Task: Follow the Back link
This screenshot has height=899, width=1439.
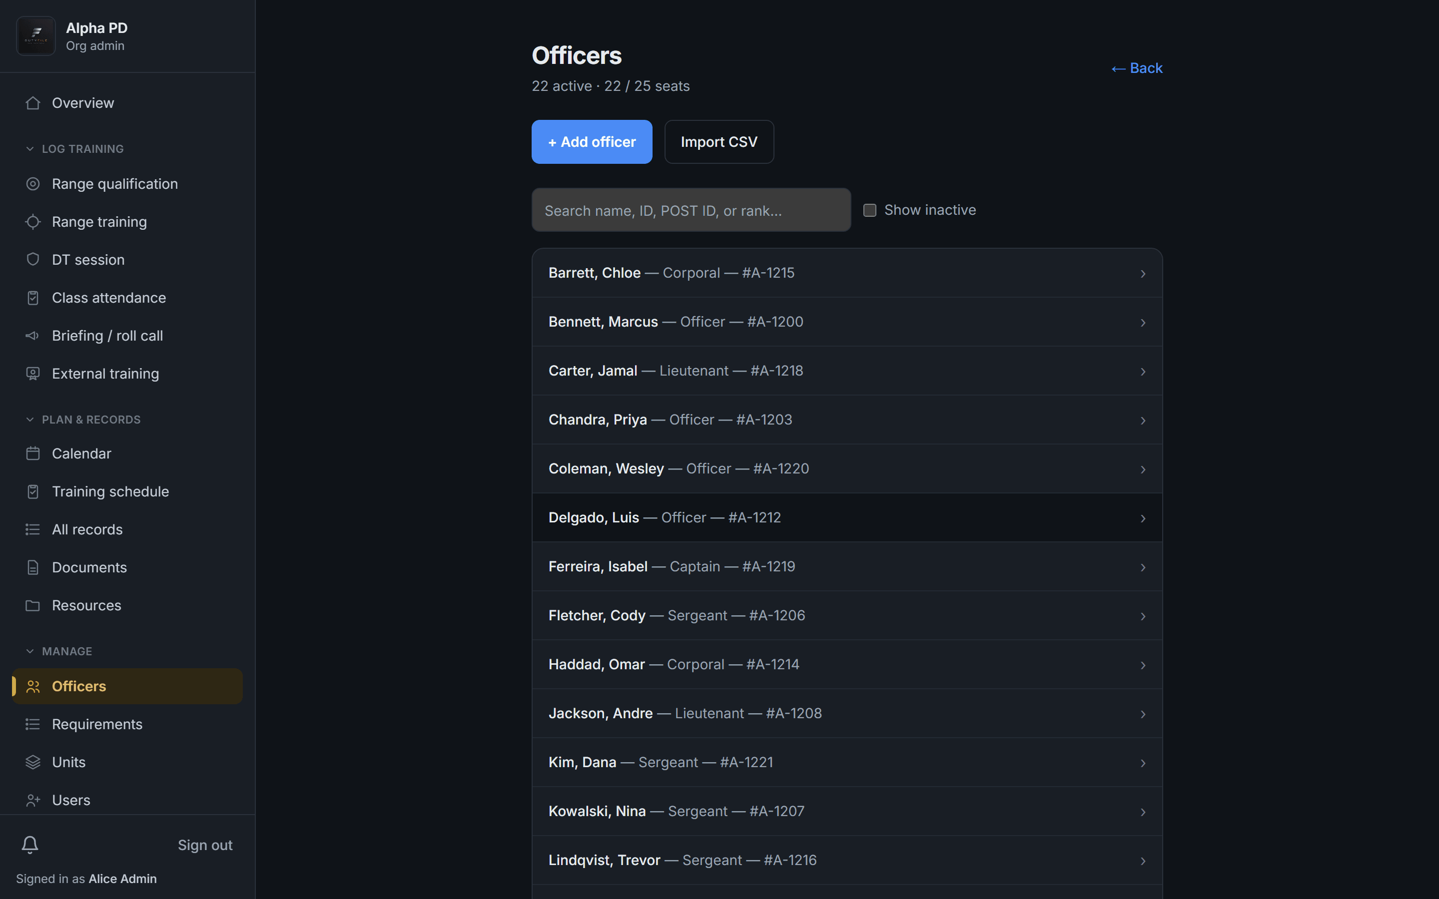Action: [x=1136, y=68]
